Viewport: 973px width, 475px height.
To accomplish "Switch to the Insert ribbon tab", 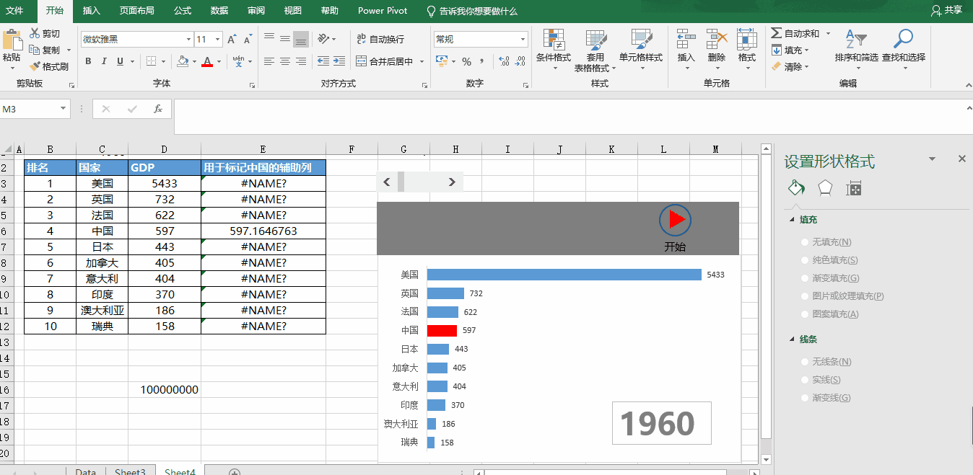I will pos(92,11).
